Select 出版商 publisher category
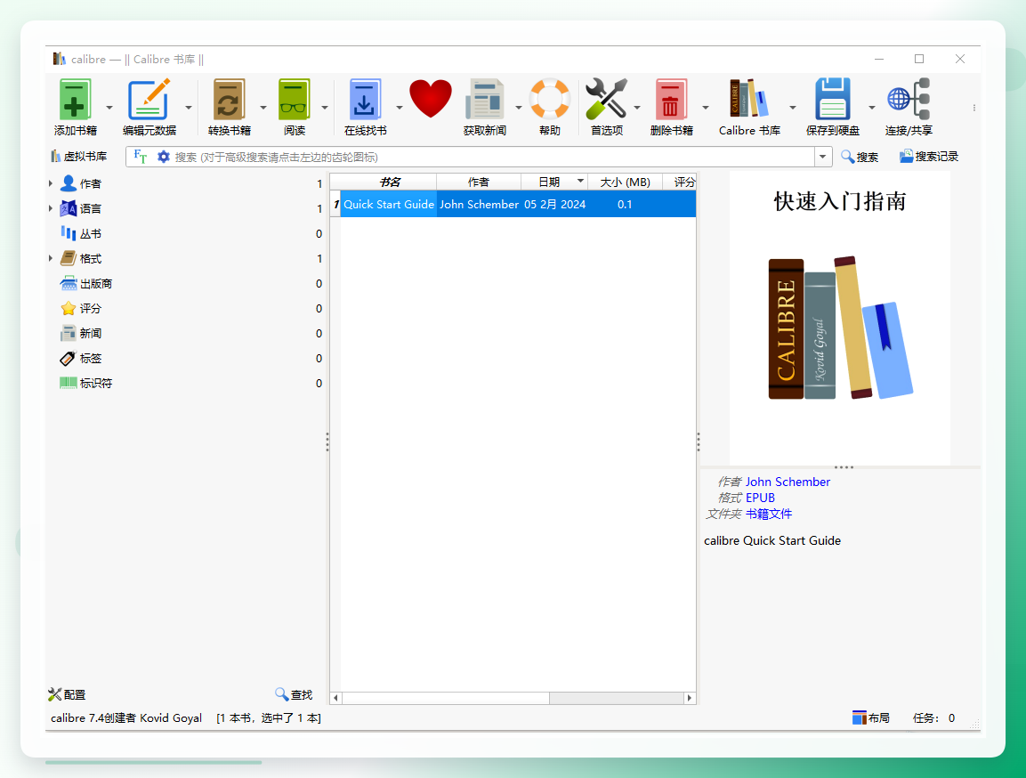 [x=95, y=283]
